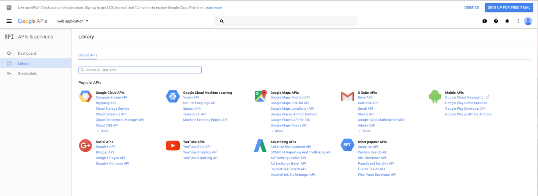This screenshot has width=538, height=196.
Task: Open Analytics API link
Action: pyautogui.click(x=368, y=147)
